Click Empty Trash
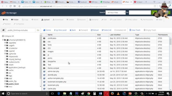 click(x=150, y=30)
